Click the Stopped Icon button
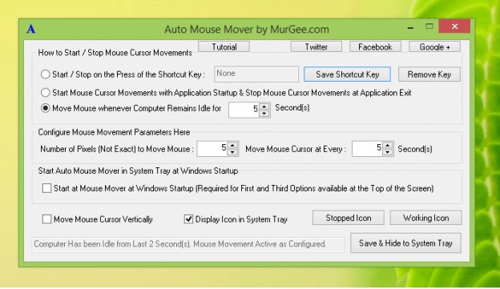The height and width of the screenshot is (289, 500). click(349, 218)
